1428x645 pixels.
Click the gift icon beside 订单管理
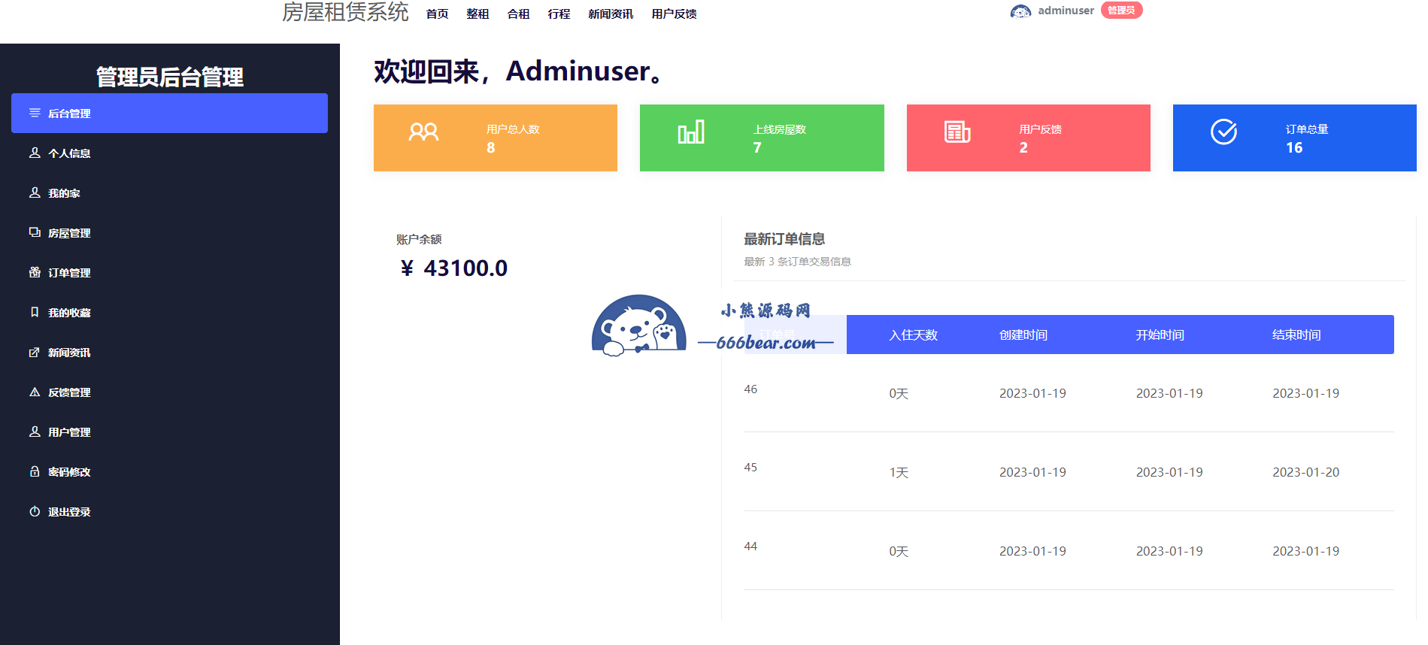click(35, 272)
